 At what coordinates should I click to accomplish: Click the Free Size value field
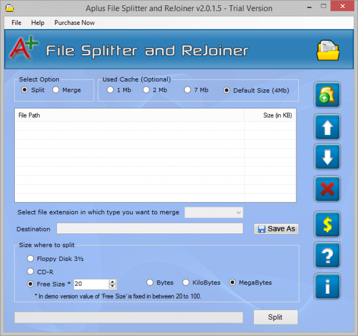tap(91, 284)
